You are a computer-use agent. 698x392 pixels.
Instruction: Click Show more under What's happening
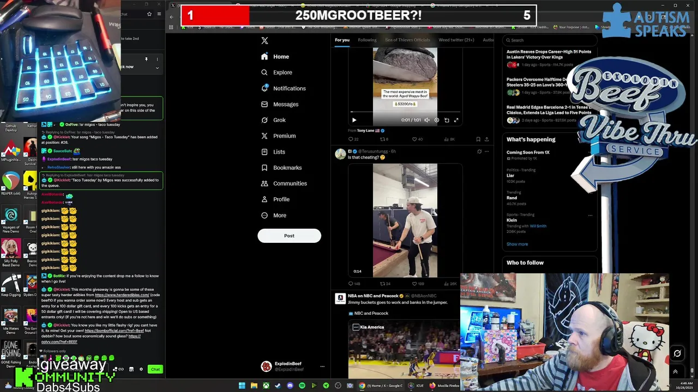pos(517,244)
